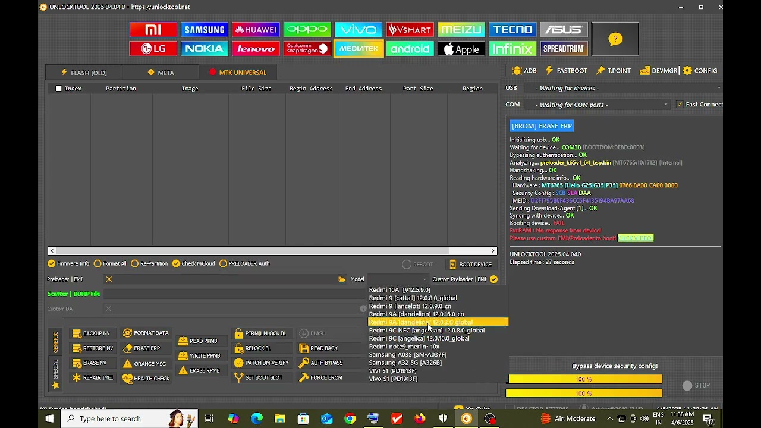This screenshot has width=761, height=428.
Task: Open the MTK UNIVERSAL tab
Action: [238, 73]
